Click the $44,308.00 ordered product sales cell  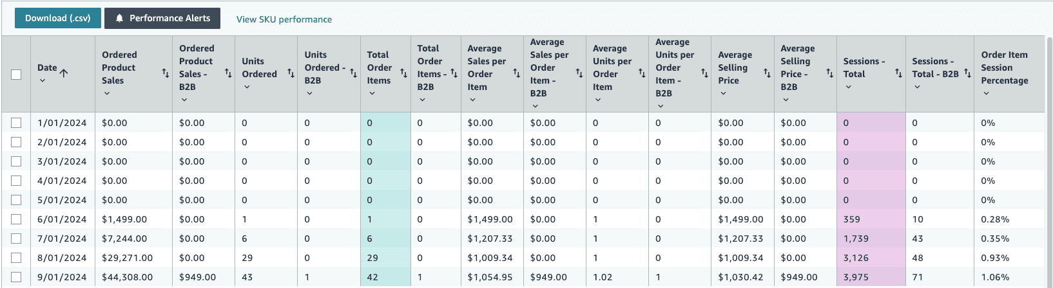[x=128, y=277]
